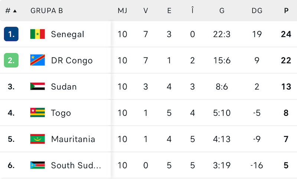Sort by the MJ column header

coord(122,11)
